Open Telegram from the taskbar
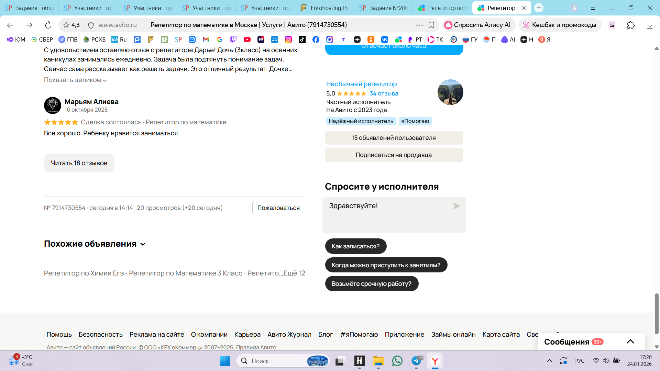Image resolution: width=660 pixels, height=371 pixels. [x=416, y=361]
